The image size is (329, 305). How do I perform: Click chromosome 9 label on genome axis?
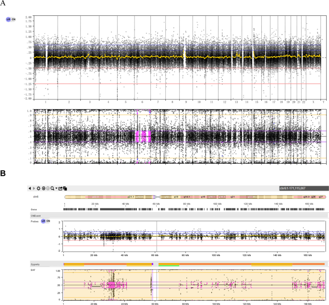pos(186,102)
